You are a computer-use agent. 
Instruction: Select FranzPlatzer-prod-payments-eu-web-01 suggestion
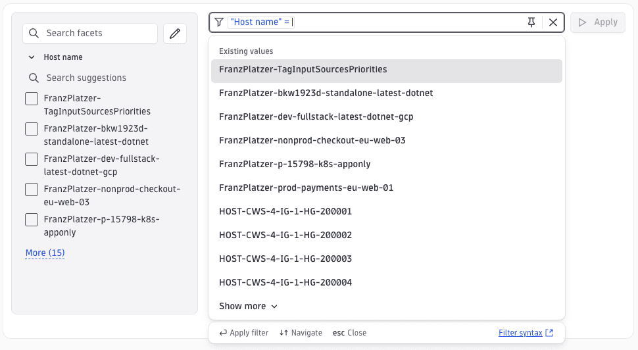point(387,187)
